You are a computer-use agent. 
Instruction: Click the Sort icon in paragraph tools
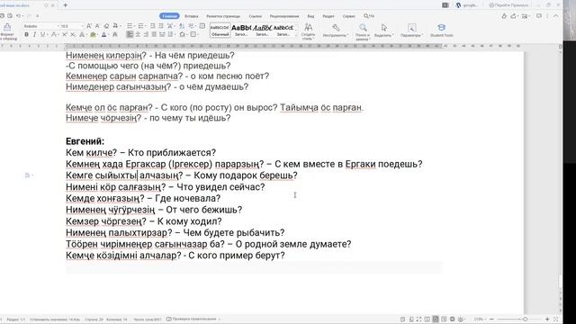[x=182, y=26]
